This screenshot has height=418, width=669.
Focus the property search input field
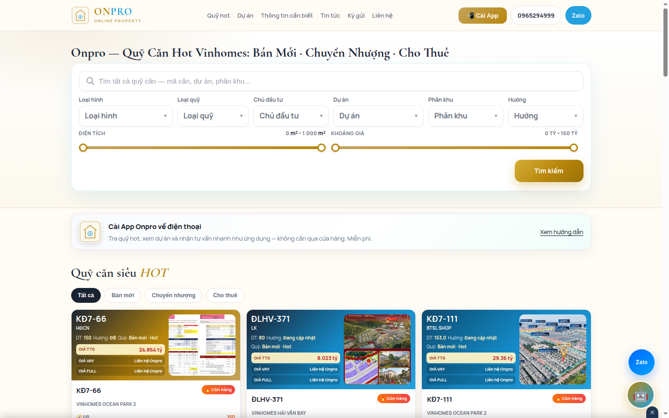tap(331, 81)
